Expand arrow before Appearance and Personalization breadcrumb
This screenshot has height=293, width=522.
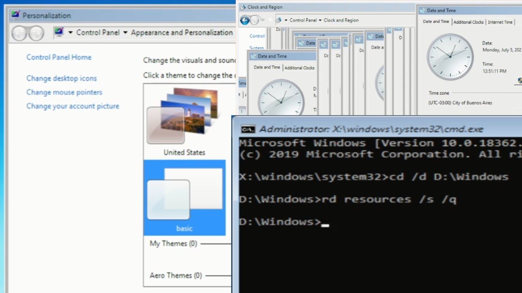point(125,33)
